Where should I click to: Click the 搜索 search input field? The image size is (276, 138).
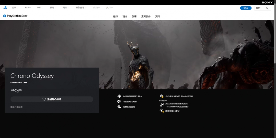(x=260, y=8)
